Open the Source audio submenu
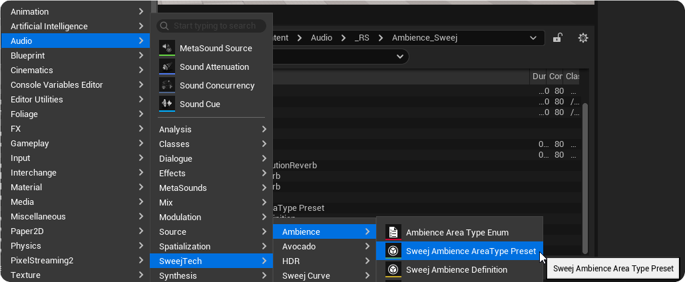Image resolution: width=685 pixels, height=282 pixels. coord(212,232)
